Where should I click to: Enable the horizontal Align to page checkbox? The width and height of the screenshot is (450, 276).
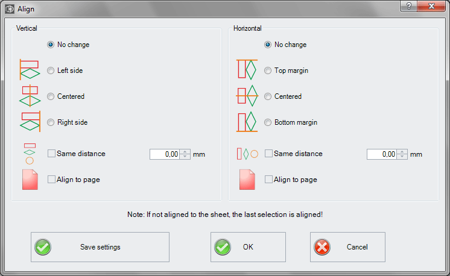(x=268, y=180)
